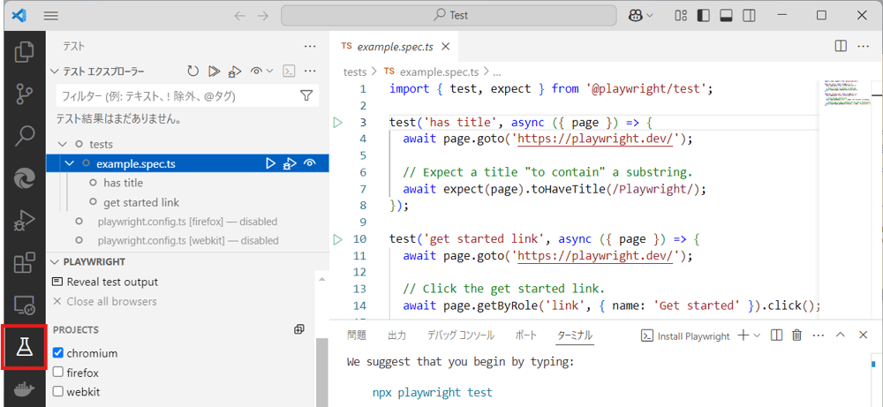The width and height of the screenshot is (883, 407).
Task: Open the Run and Debug view
Action: point(24,221)
